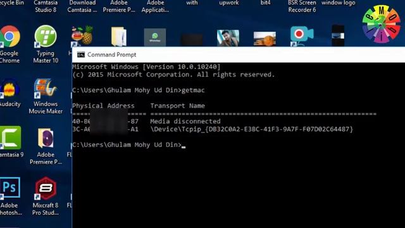Launch Camtasia 9 desktop icon

point(10,137)
